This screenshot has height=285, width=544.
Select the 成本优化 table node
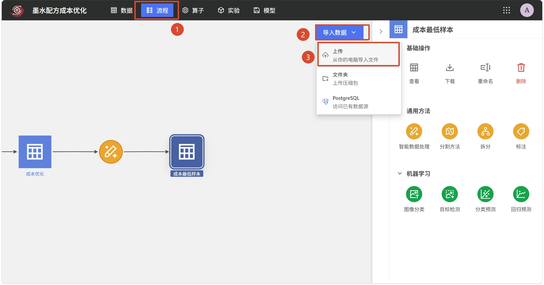(x=35, y=152)
